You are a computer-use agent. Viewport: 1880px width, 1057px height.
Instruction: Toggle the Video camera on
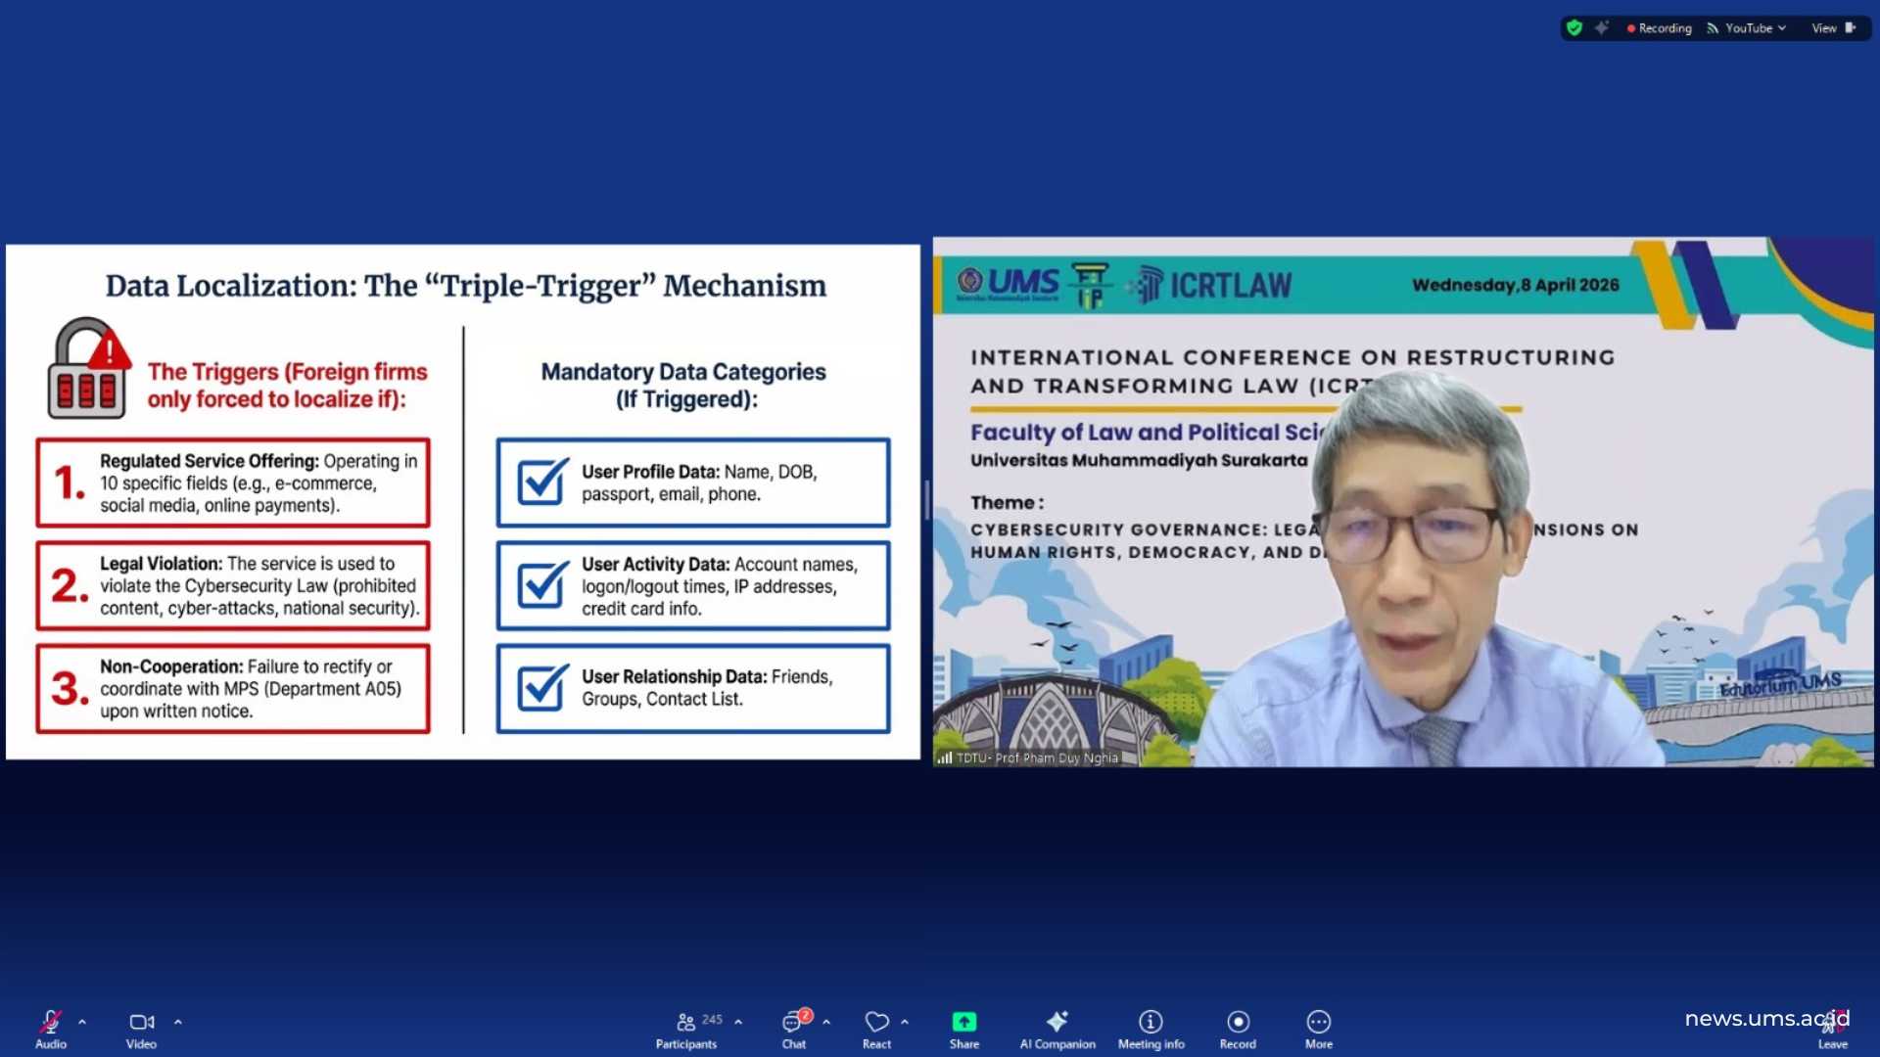(x=141, y=1023)
